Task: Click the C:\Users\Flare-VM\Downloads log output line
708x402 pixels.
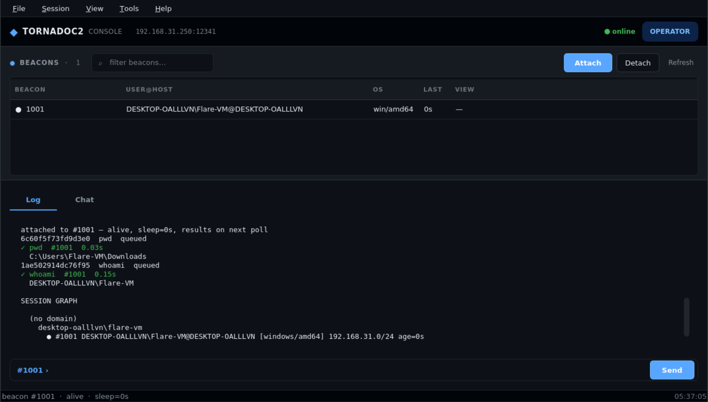Action: [x=88, y=256]
